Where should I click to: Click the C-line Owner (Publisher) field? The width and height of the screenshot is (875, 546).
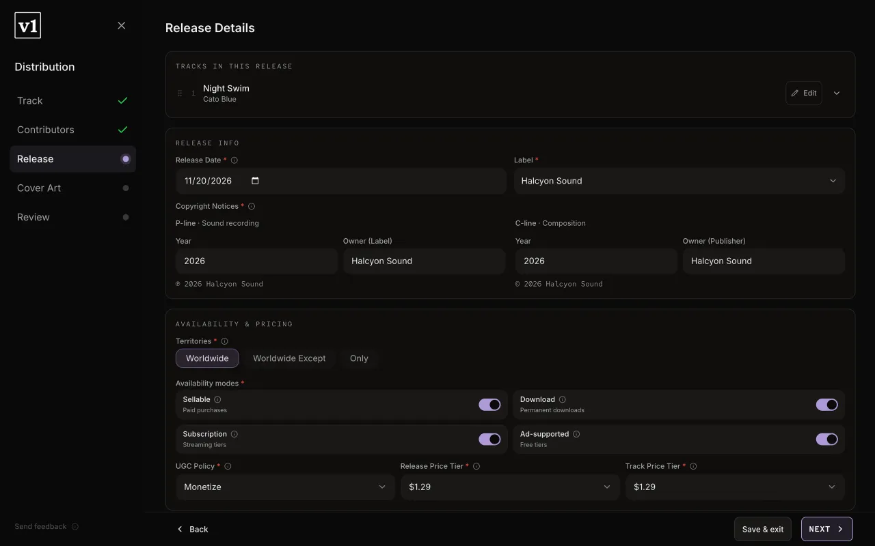click(x=764, y=261)
